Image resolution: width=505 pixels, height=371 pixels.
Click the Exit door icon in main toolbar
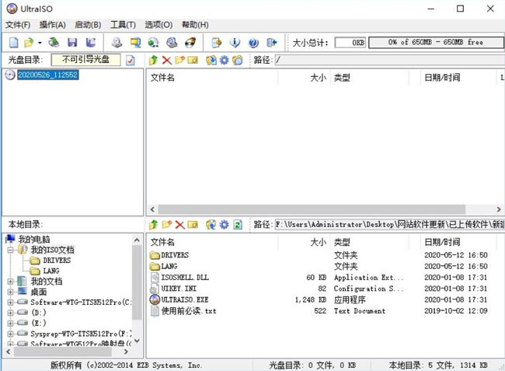(272, 43)
